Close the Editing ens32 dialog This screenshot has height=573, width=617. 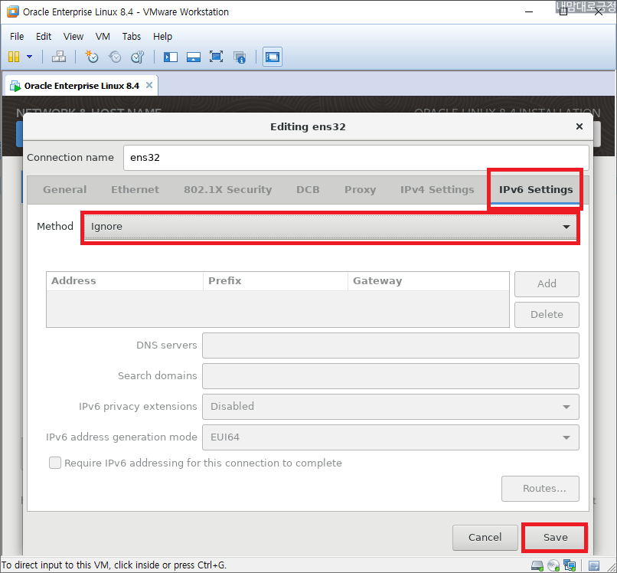pyautogui.click(x=579, y=126)
